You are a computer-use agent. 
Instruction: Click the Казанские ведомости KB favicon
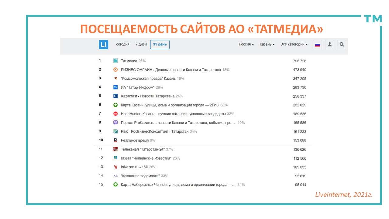(115, 176)
